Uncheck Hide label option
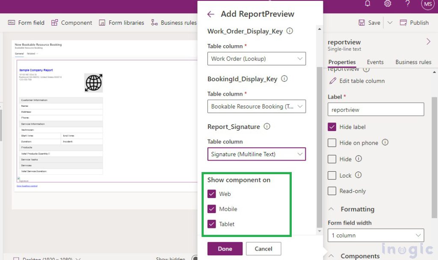The image size is (438, 260). (x=332, y=127)
